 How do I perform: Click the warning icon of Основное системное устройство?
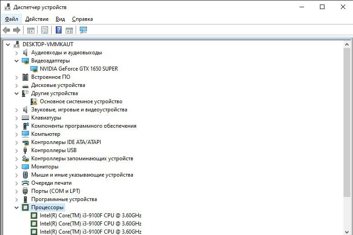click(x=34, y=101)
